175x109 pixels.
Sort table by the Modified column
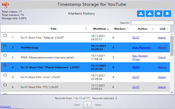coord(99,29)
